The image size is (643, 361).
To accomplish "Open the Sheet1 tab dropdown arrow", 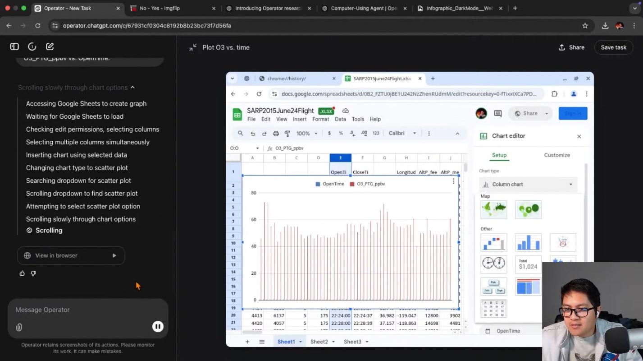I will (301, 342).
